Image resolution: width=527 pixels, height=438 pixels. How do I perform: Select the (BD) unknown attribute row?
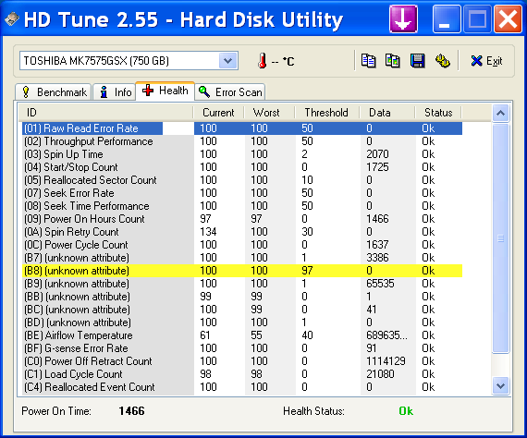click(x=242, y=322)
